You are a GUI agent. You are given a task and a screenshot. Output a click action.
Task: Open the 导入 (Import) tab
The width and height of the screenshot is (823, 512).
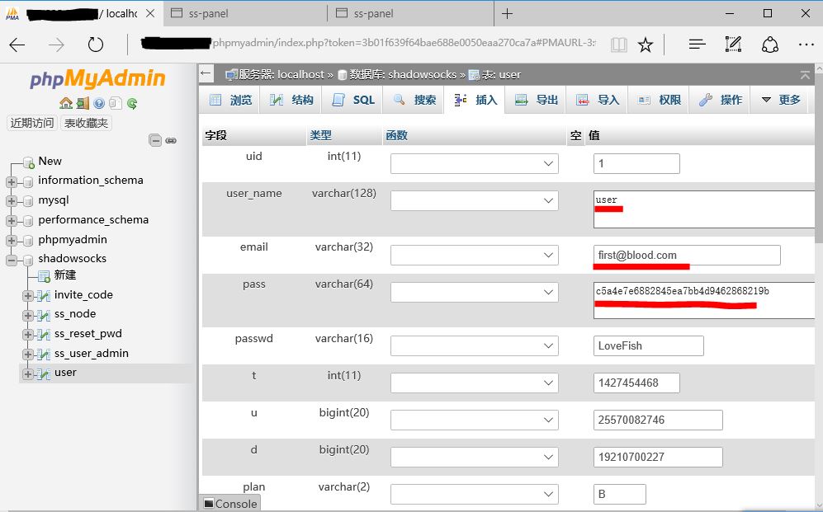(598, 100)
